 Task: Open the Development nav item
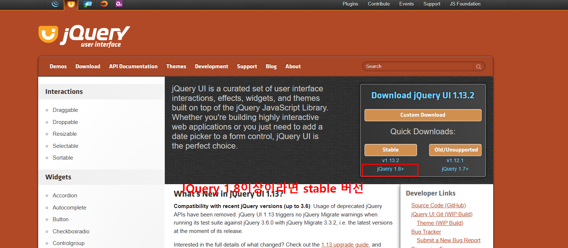point(211,66)
